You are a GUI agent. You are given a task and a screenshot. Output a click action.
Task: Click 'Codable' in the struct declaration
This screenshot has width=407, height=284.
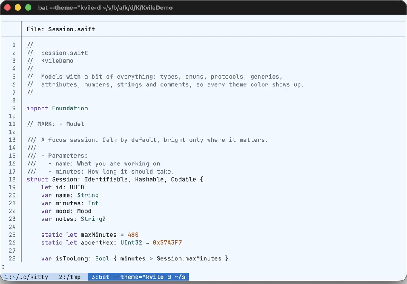click(183, 179)
